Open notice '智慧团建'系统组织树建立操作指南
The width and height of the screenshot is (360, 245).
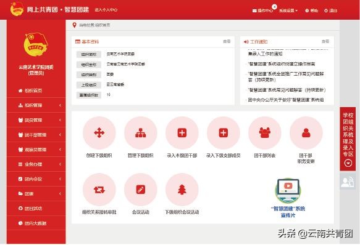282,64
